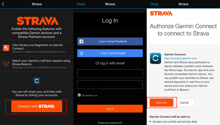Click the Watch your Garmin LiveTrack session text
220x125 pixels.
click(41, 62)
